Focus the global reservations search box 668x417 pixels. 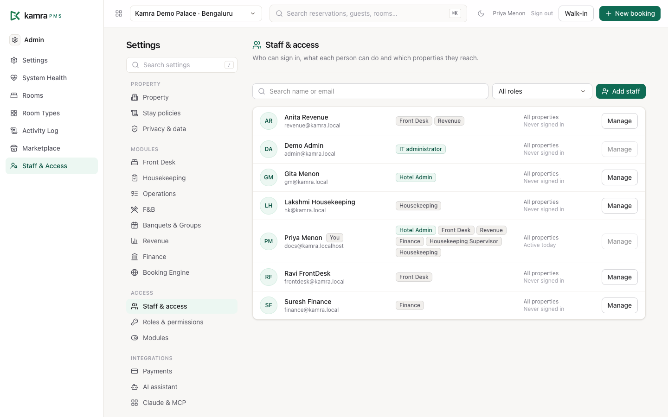click(x=368, y=13)
